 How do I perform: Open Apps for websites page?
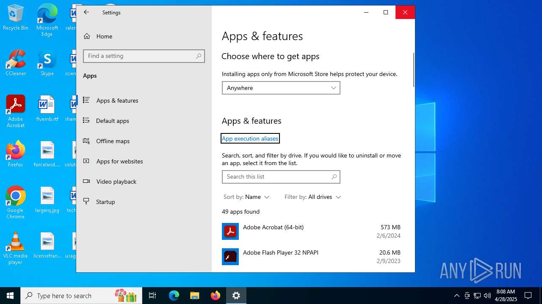coord(144,161)
